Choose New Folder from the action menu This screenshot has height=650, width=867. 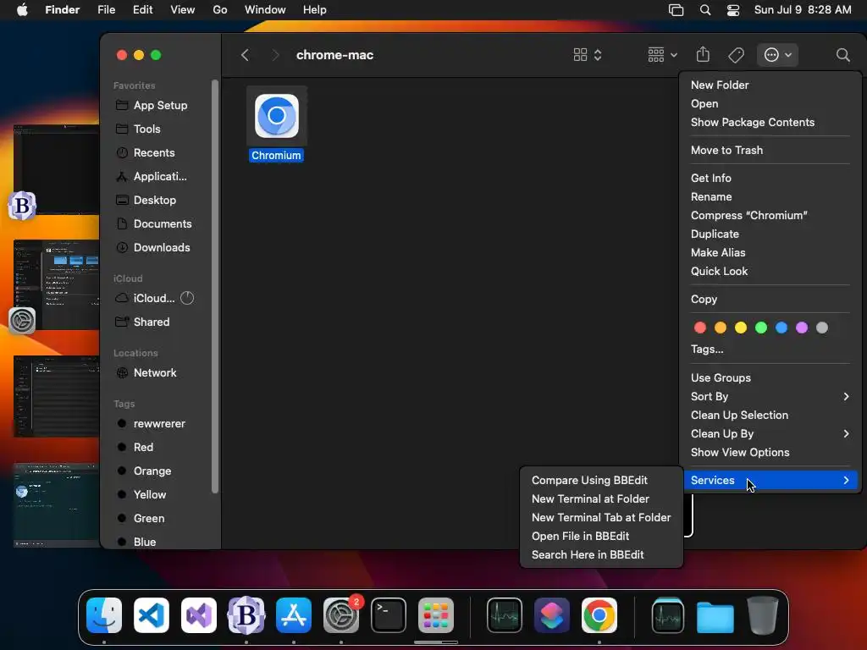pyautogui.click(x=770, y=85)
